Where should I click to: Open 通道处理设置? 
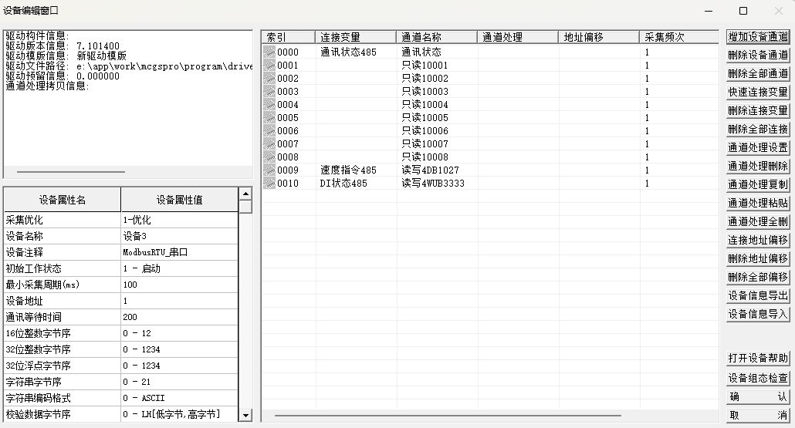click(x=758, y=147)
